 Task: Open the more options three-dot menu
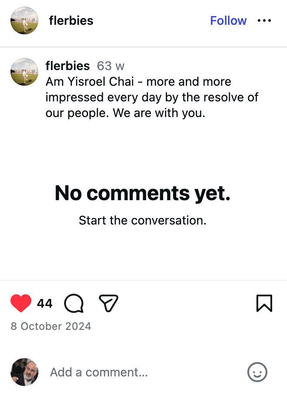(264, 20)
